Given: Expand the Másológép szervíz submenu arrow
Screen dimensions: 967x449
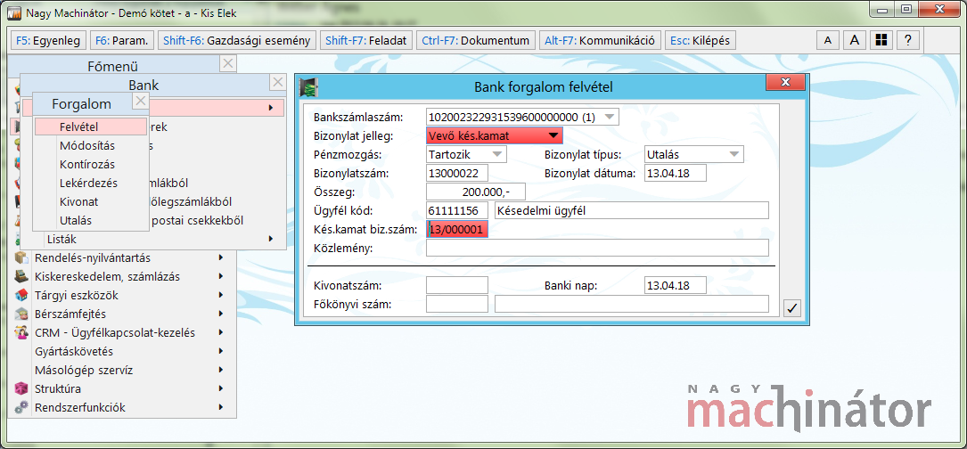Looking at the screenshot, I should (x=221, y=370).
